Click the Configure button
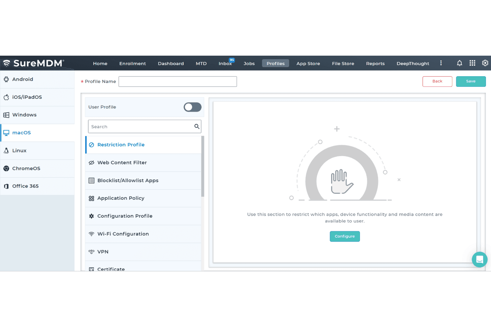The width and height of the screenshot is (491, 327). 345,236
